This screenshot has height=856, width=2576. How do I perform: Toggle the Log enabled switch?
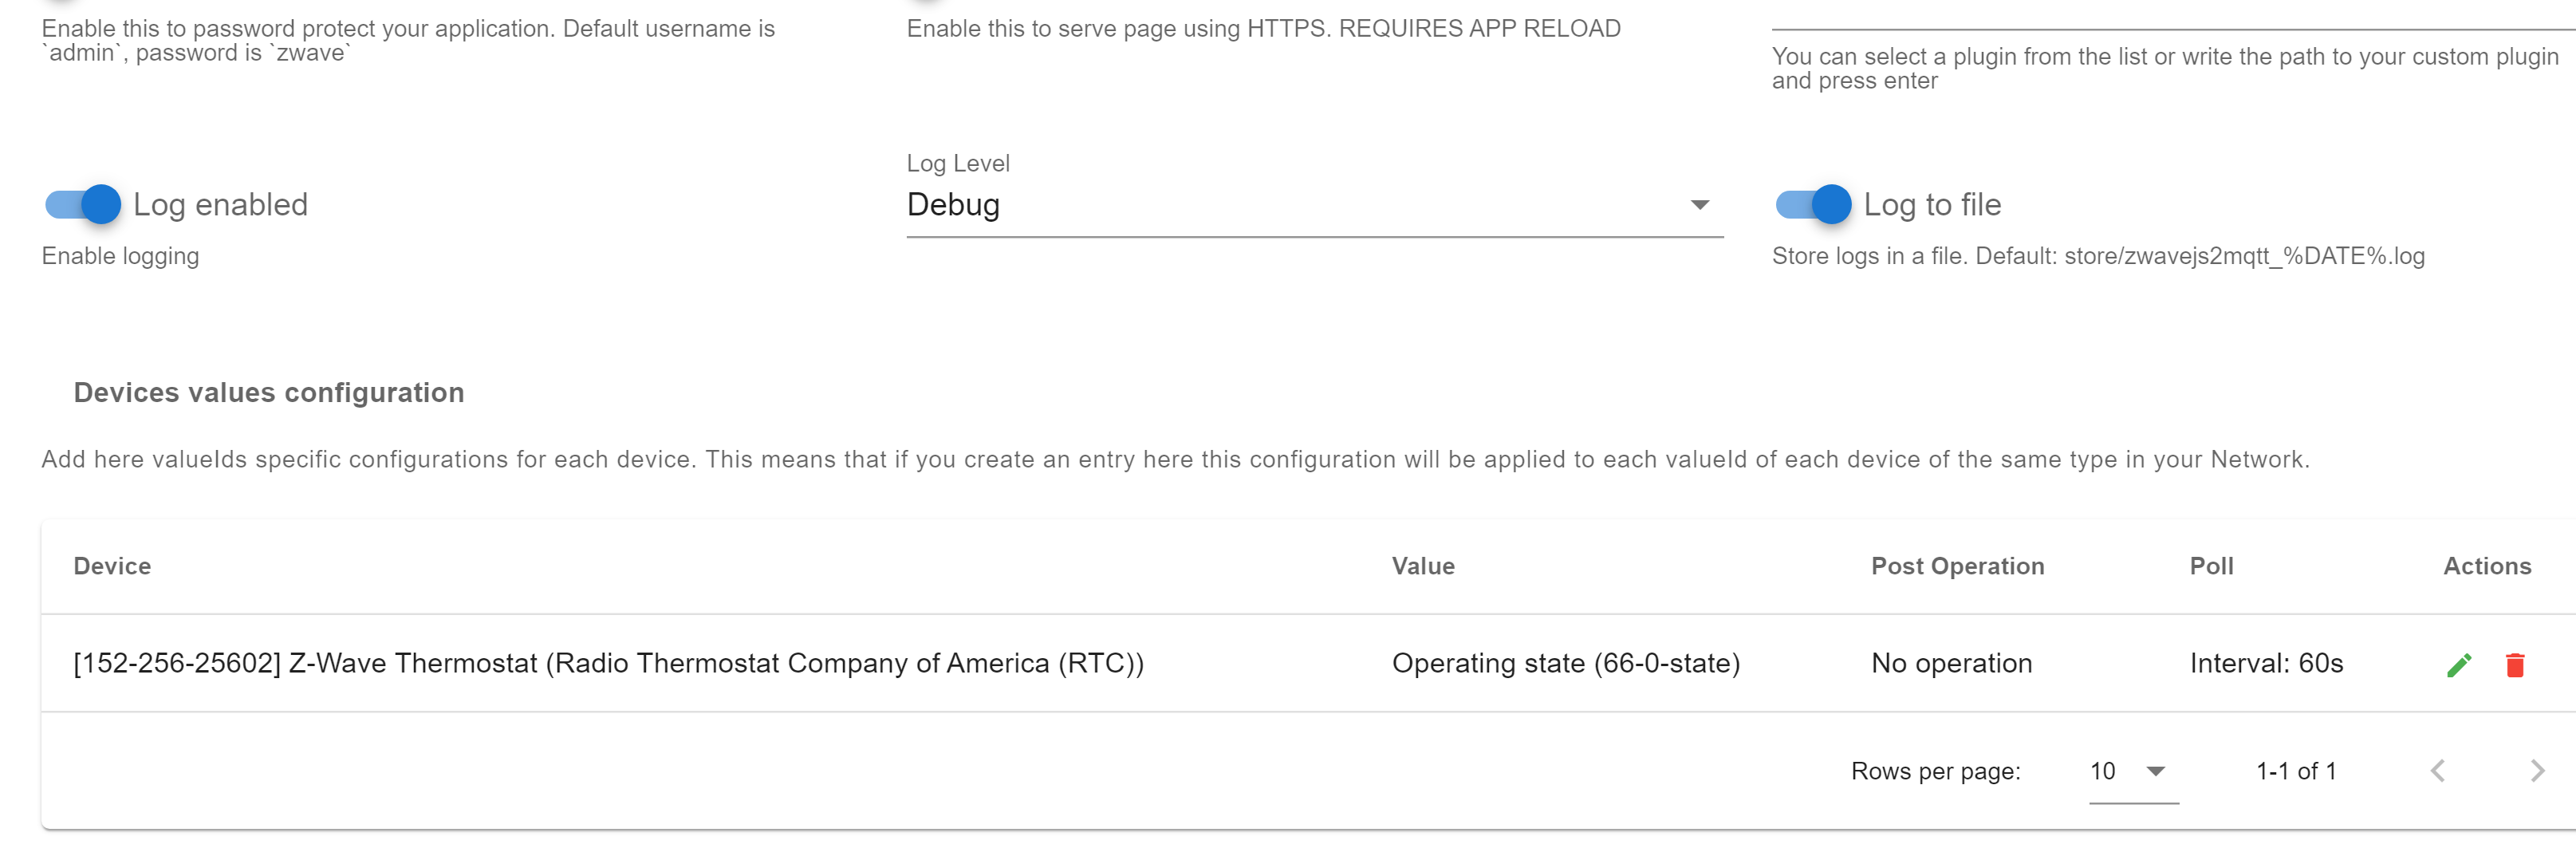(x=83, y=204)
